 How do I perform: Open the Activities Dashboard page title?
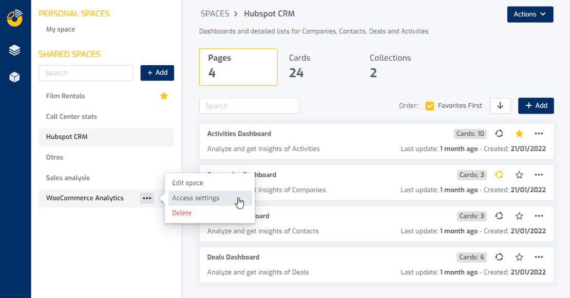click(239, 134)
